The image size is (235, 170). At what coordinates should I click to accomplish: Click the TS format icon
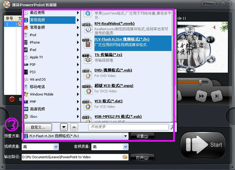coord(87,59)
